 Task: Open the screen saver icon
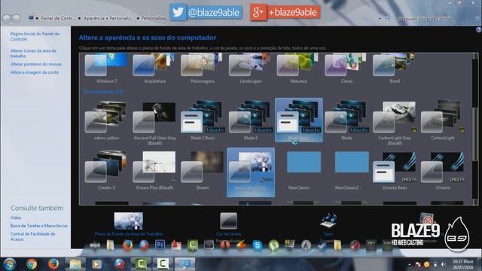(427, 219)
